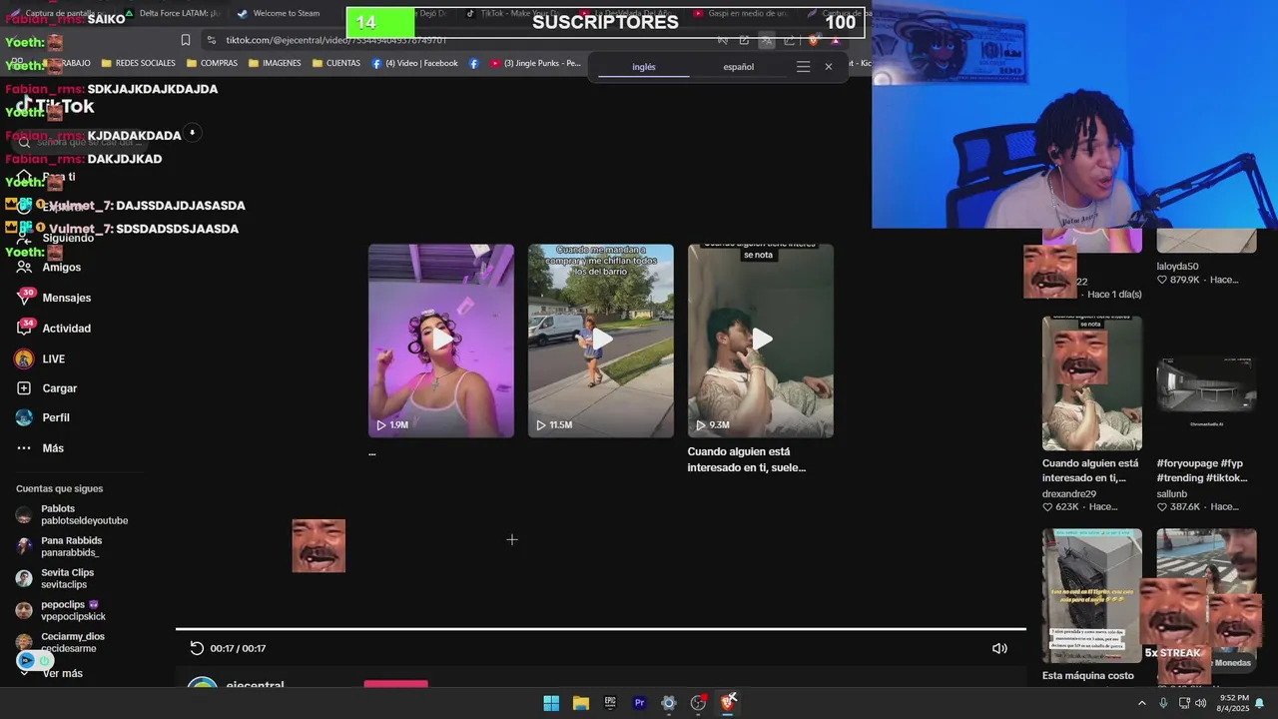This screenshot has width=1278, height=719.
Task: Open Ceciarmy_dios followed account
Action: click(x=60, y=642)
